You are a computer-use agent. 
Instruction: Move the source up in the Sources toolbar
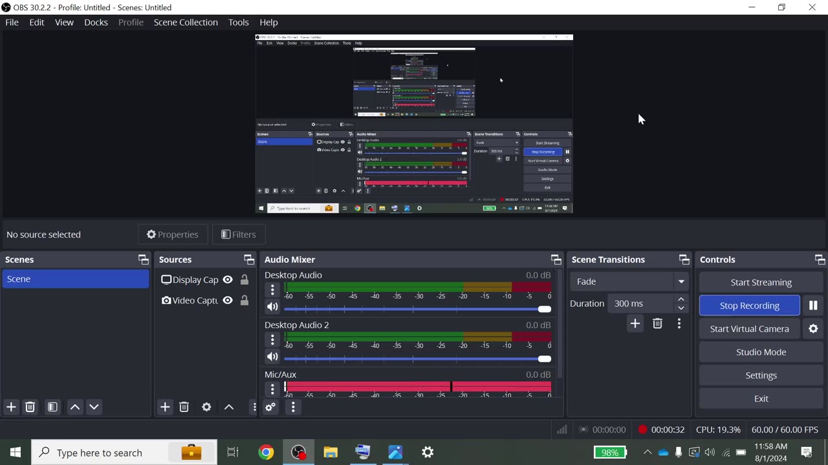pos(229,407)
